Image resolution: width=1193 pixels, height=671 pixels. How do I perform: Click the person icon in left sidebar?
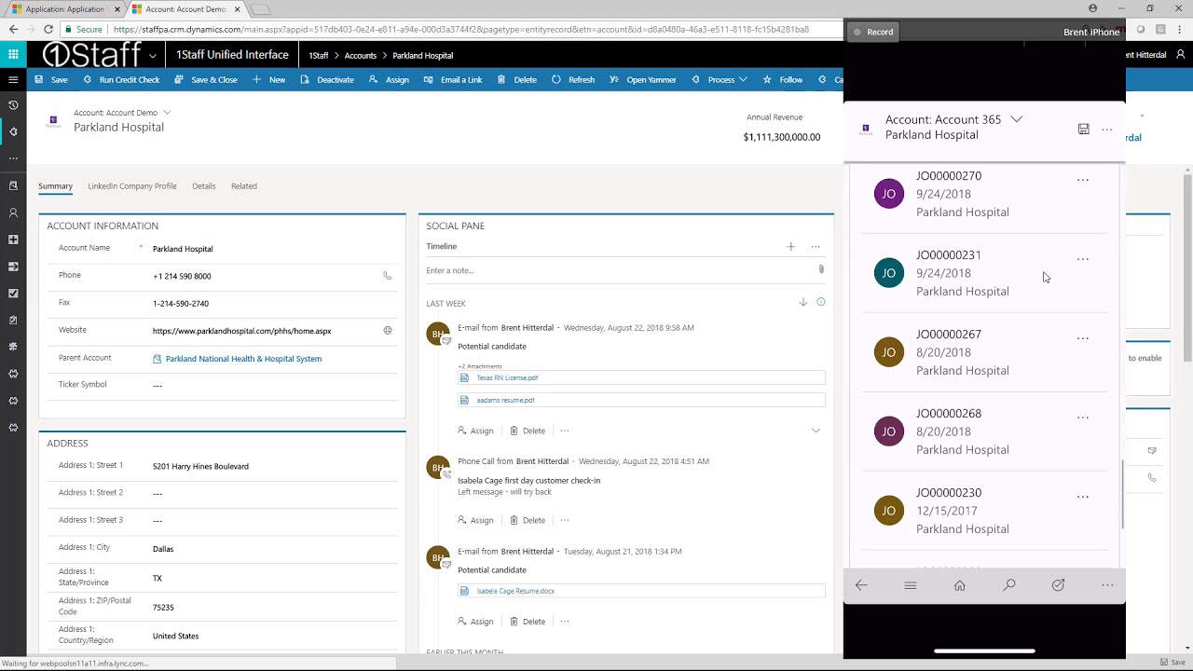13,213
